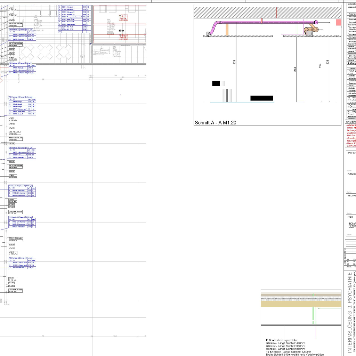This screenshot has height=356, width=356.
Task: Select the pink horizontal duct in the section
Action: (x=264, y=23)
